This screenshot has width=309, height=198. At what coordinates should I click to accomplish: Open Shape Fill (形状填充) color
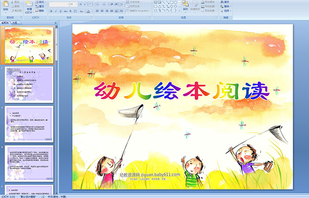point(209,2)
